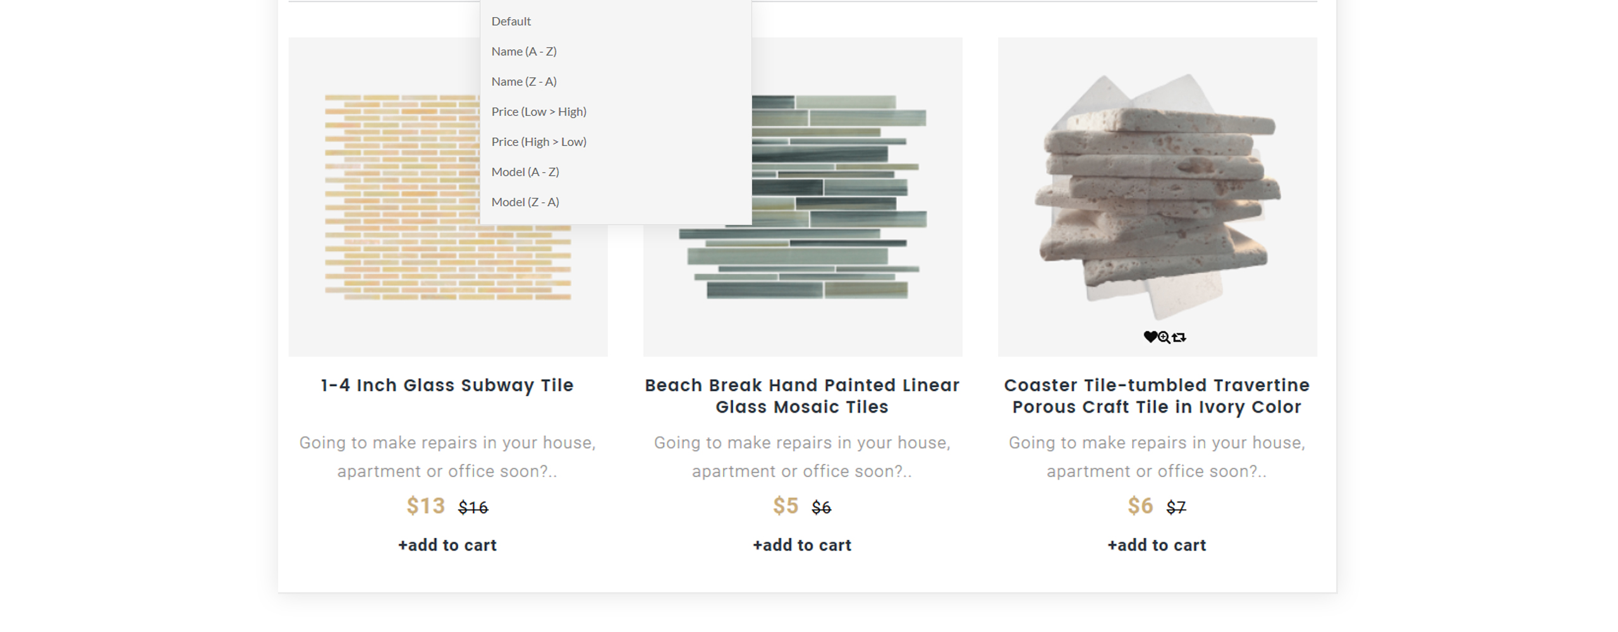
Task: Open Beach Break Hand Painted Linear title
Action: click(x=802, y=396)
